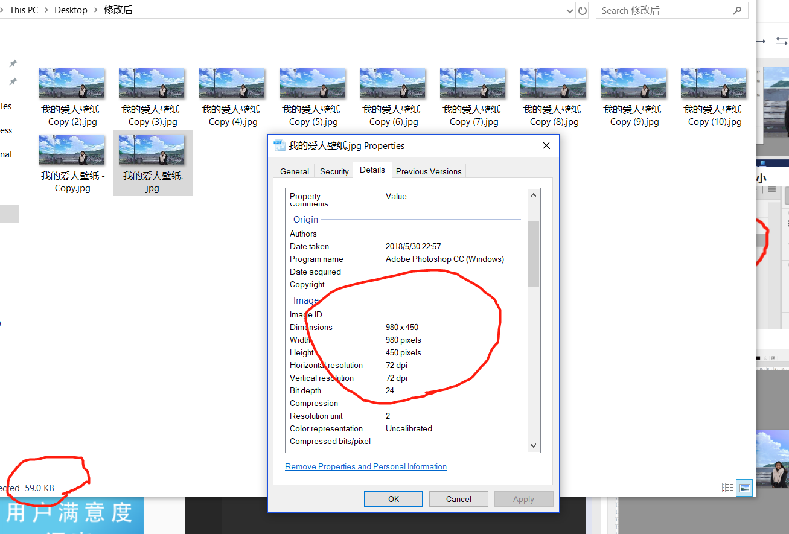
Task: Click the Property column header
Action: point(334,196)
